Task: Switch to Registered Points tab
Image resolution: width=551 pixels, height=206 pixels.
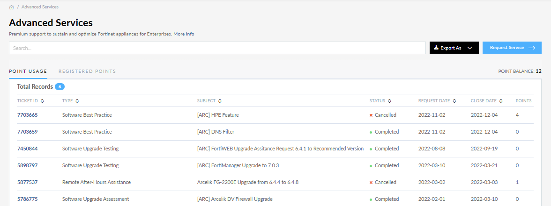Action: click(x=87, y=71)
